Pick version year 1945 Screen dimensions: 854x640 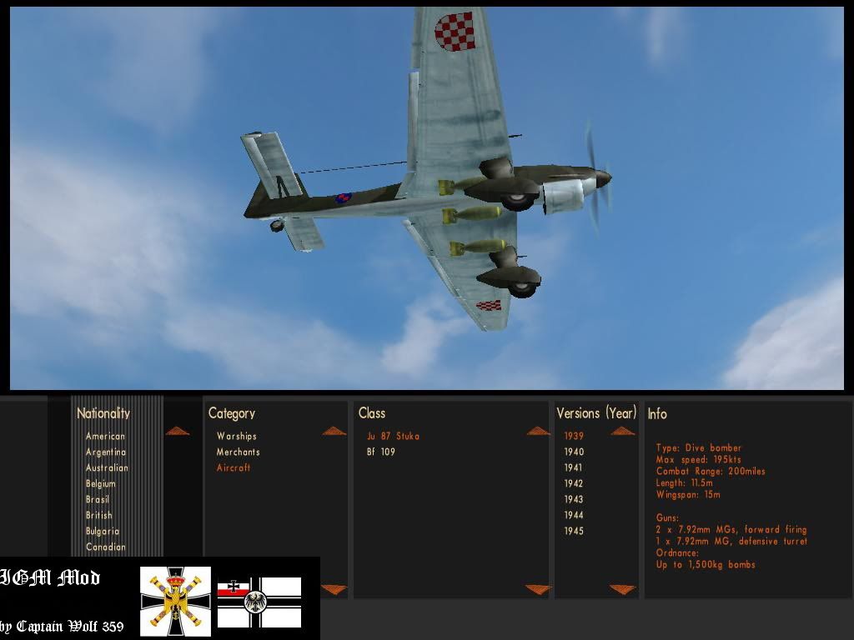coord(574,531)
